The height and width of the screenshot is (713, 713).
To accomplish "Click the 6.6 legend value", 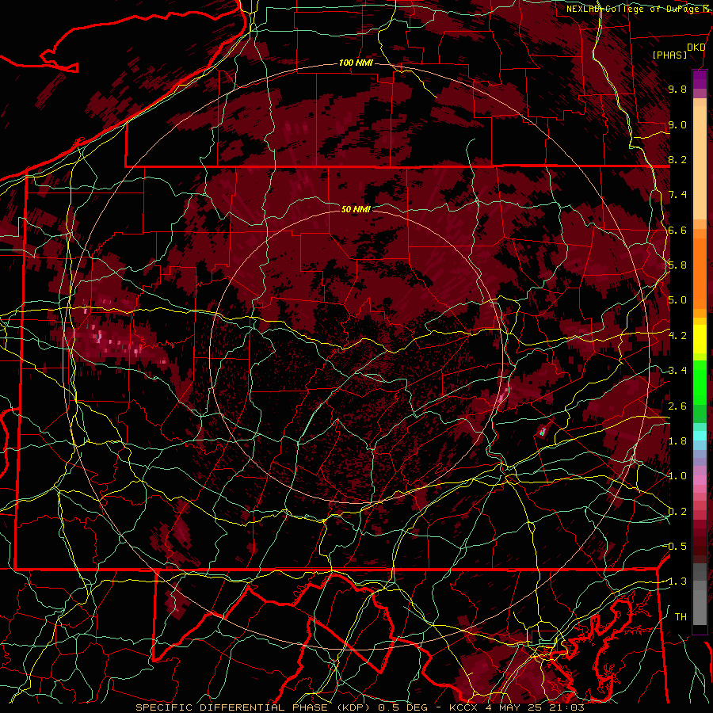I will click(x=677, y=230).
